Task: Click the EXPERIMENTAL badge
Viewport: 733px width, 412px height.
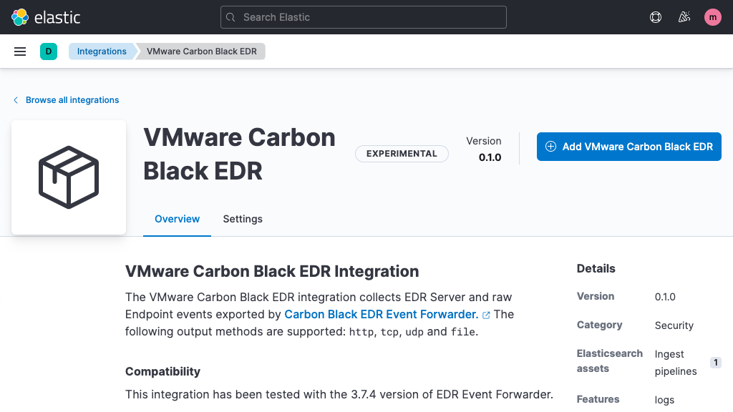Action: (402, 154)
